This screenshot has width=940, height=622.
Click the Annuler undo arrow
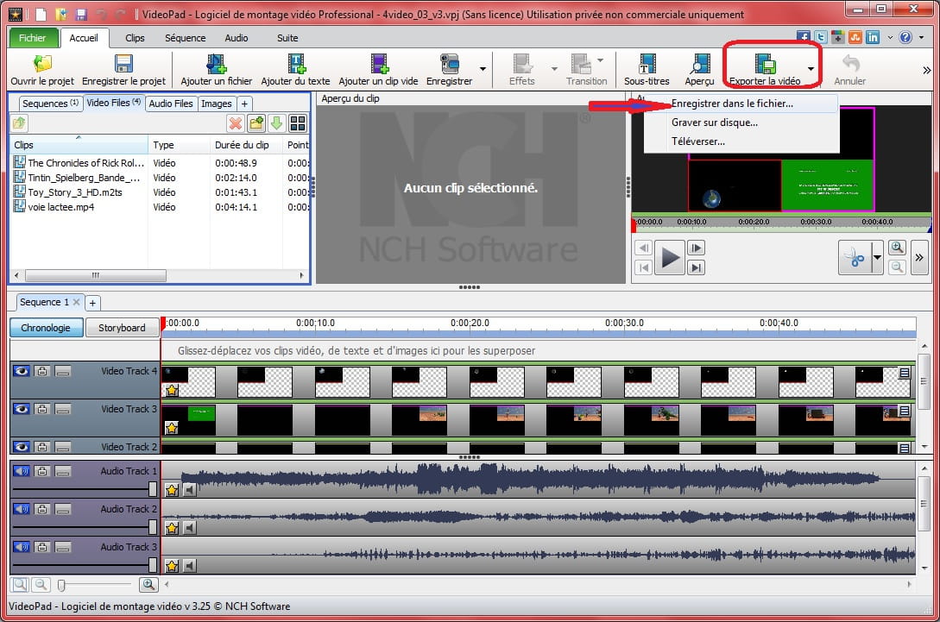(851, 62)
